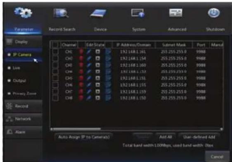This screenshot has width=232, height=162.
Task: Click the State square icon for CH8
Action: click(97, 98)
